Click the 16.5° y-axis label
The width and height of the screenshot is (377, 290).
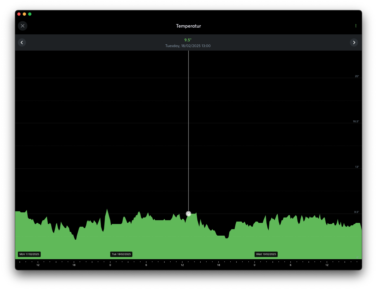point(356,121)
